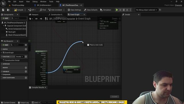The image size is (184, 104).
Task: Open the File menu
Action: click(9, 1)
